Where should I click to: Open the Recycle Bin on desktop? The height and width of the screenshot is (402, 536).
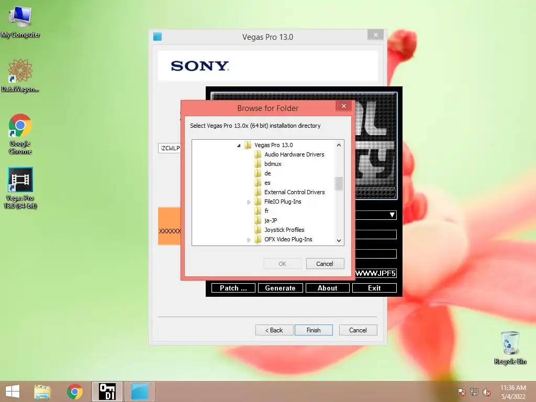(x=510, y=348)
